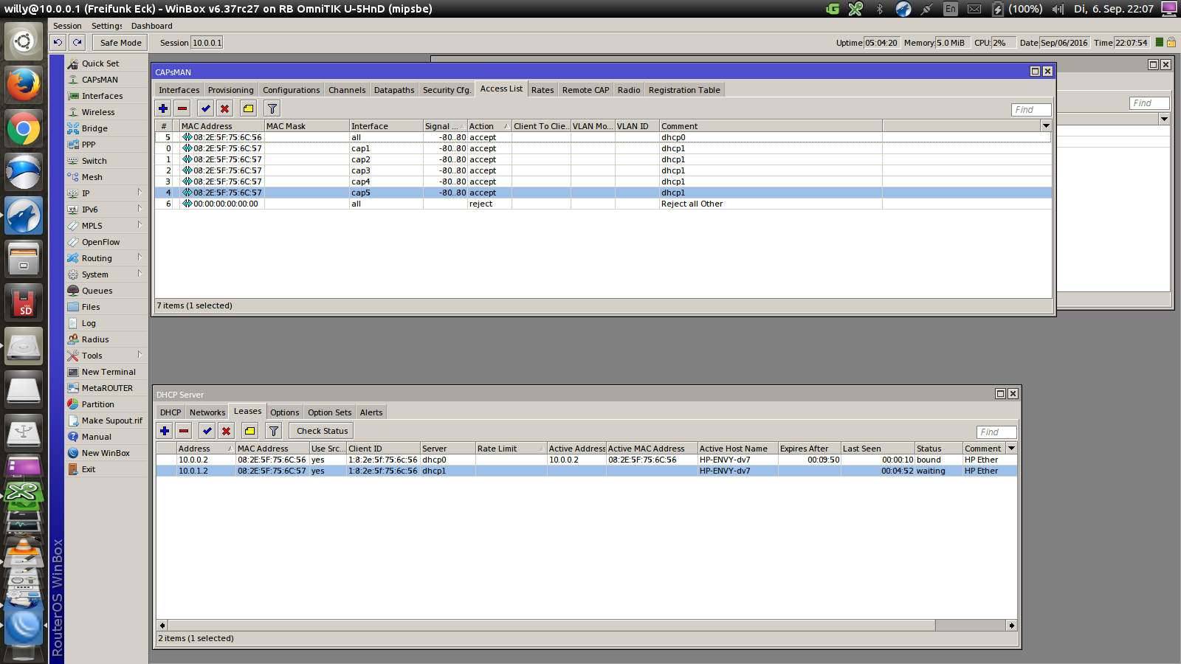The height and width of the screenshot is (664, 1181).
Task: Click the Find field in DHCP Server window
Action: [x=996, y=432]
